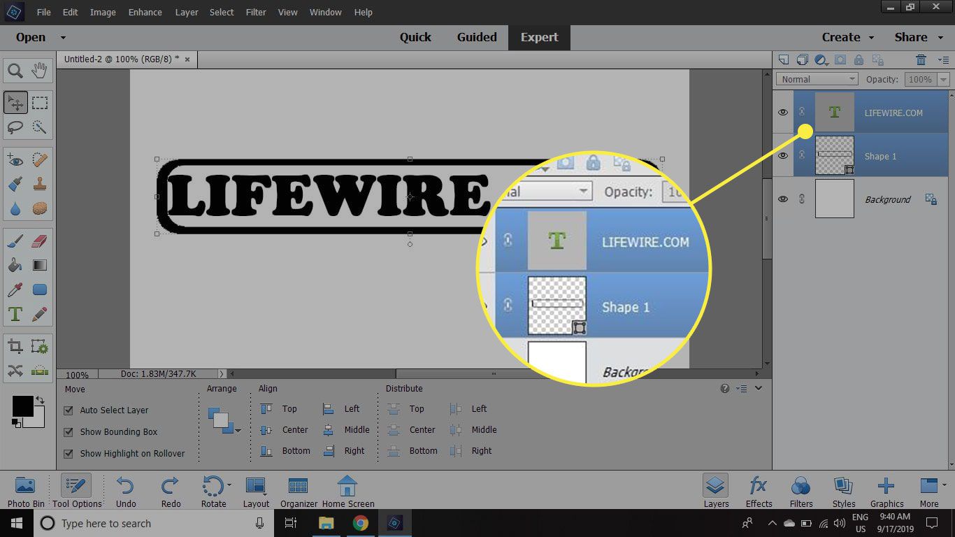Select the Recompose tool

[40, 347]
